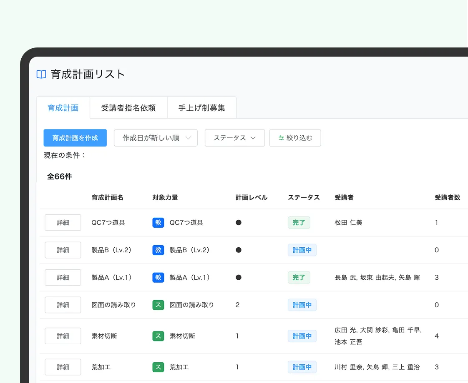Click the 完了 status tag for QC7つ道具
The width and height of the screenshot is (468, 383).
tap(299, 223)
